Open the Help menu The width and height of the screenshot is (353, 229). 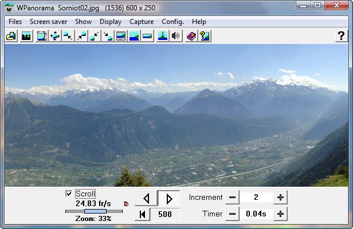click(x=199, y=22)
